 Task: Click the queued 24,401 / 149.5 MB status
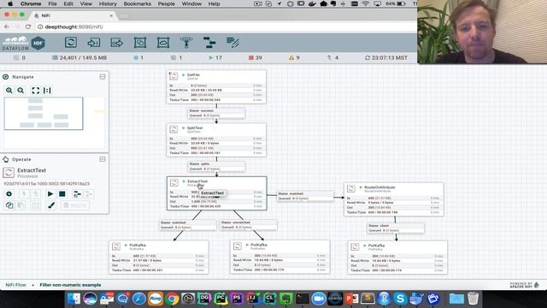(79, 57)
